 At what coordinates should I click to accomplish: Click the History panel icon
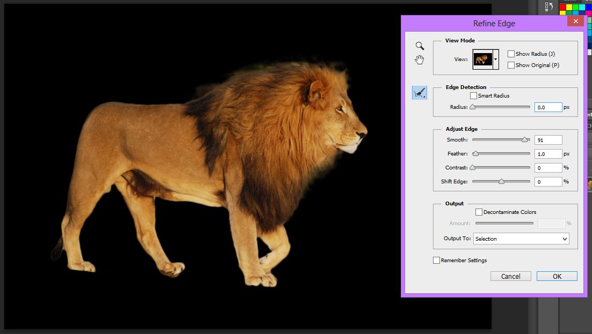[548, 7]
